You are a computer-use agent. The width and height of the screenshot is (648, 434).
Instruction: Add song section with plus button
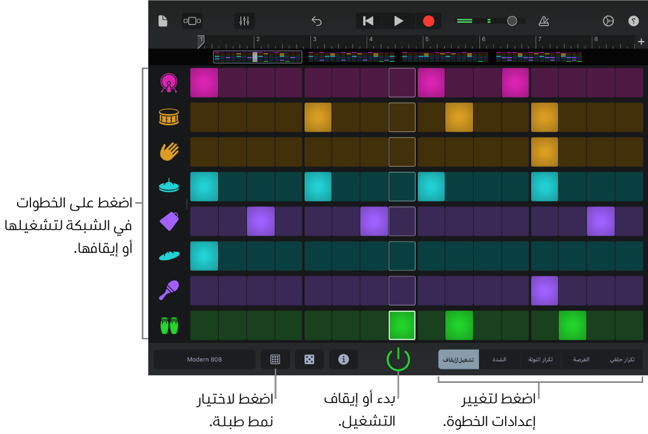coord(641,42)
